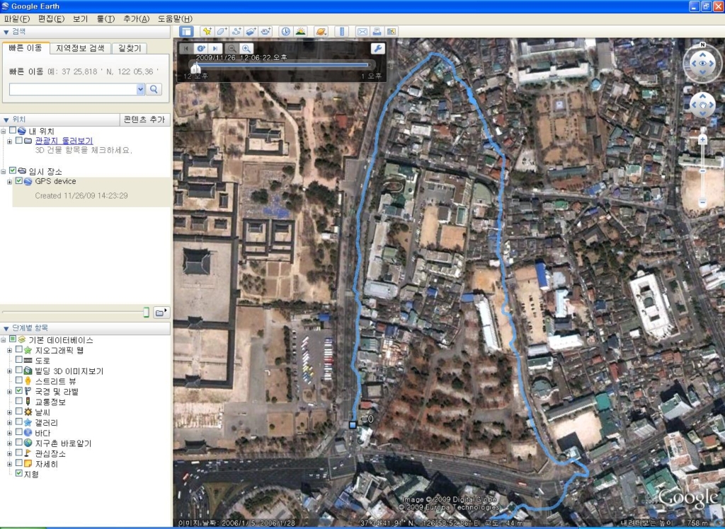Enable the 내 위치 checkbox
This screenshot has width=725, height=529.
(13, 131)
